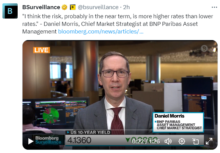The width and height of the screenshot is (220, 153).
Task: Click the gold verified checkmark badge
Action: click(x=65, y=7)
